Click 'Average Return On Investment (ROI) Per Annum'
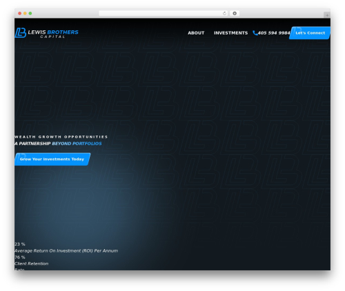Viewport: 345px width, 291px height. pos(66,250)
